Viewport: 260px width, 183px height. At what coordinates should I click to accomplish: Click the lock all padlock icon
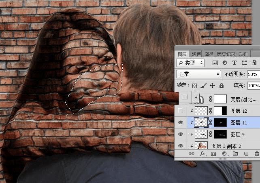tap(222, 86)
